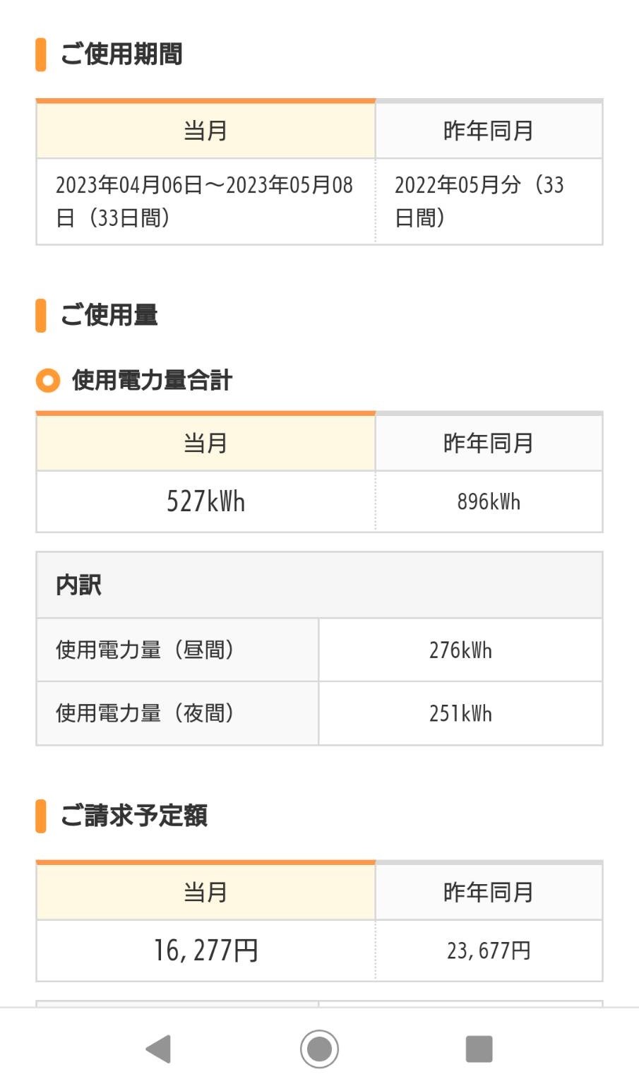Click the 内訳 breakdown header row
Screen dimensions: 639x1091
click(319, 585)
